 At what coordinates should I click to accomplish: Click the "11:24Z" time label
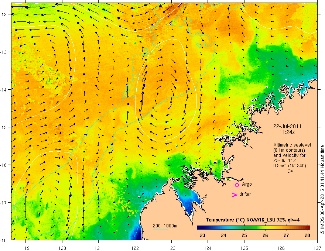tap(287, 132)
